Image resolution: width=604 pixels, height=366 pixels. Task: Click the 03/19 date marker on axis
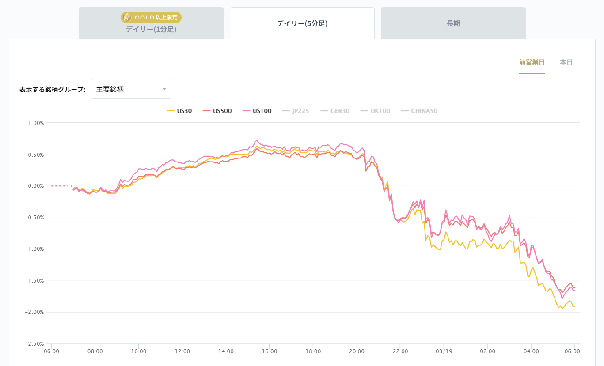[x=444, y=351]
